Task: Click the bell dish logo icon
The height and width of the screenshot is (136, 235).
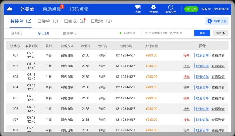Action: coord(10,9)
